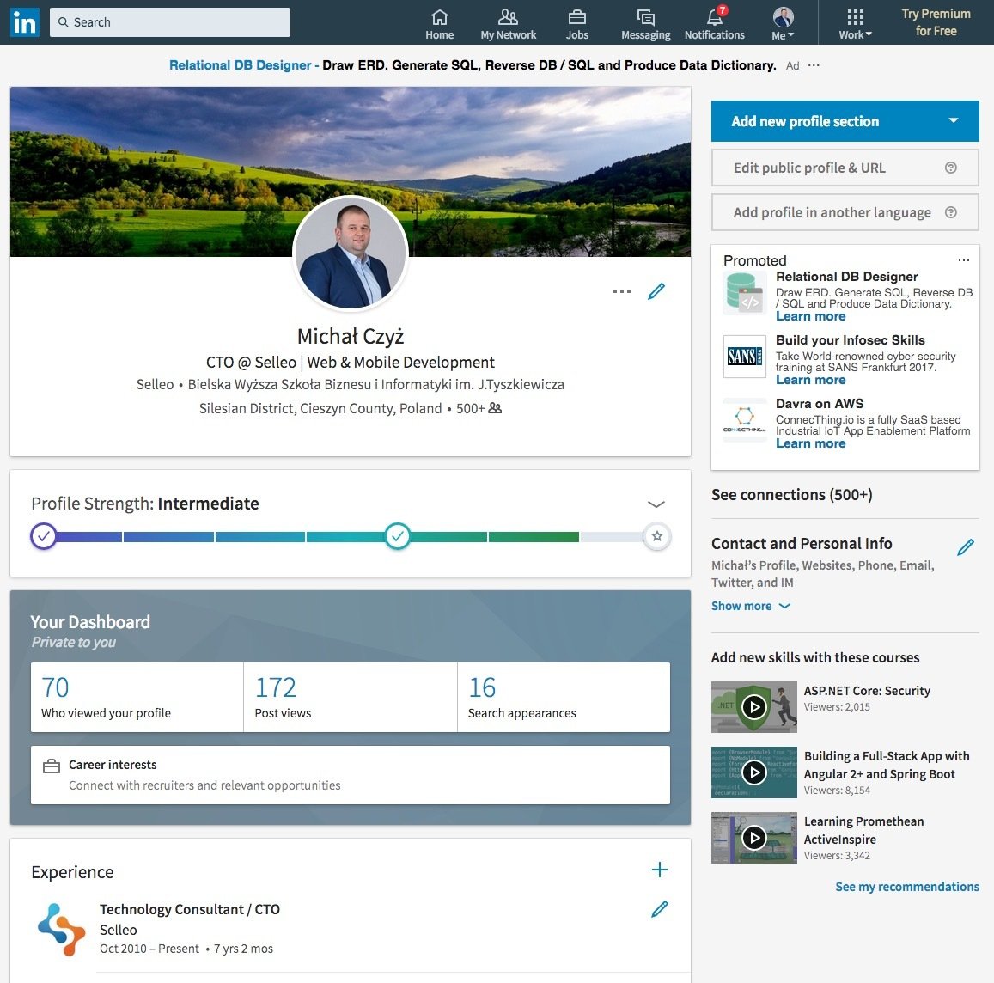Image resolution: width=994 pixels, height=983 pixels.
Task: Click the Technology Consultant / CTO job title
Action: pyautogui.click(x=190, y=909)
